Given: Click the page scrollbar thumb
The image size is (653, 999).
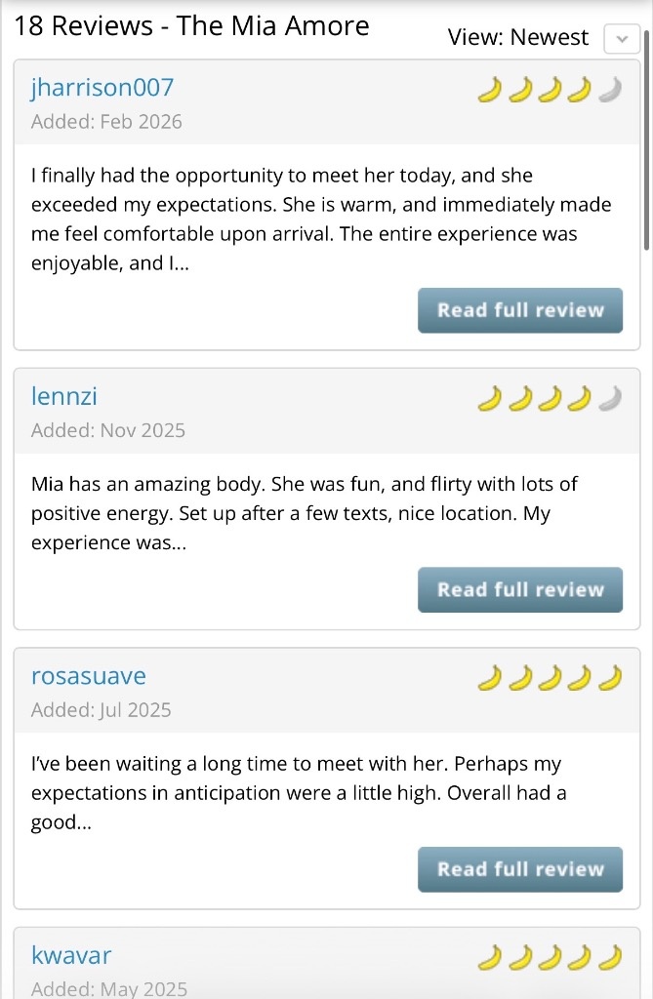Looking at the screenshot, I should [x=647, y=137].
